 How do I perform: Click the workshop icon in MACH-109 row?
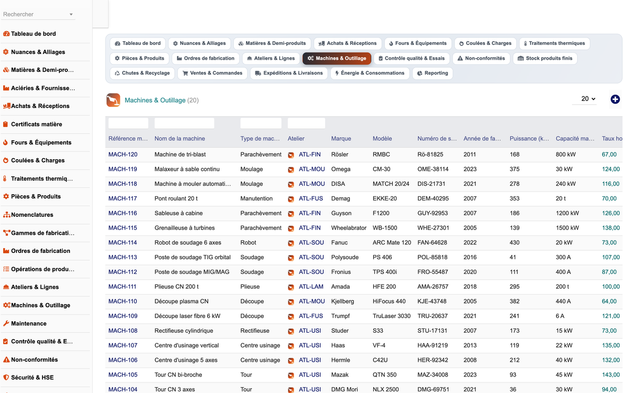(x=291, y=316)
